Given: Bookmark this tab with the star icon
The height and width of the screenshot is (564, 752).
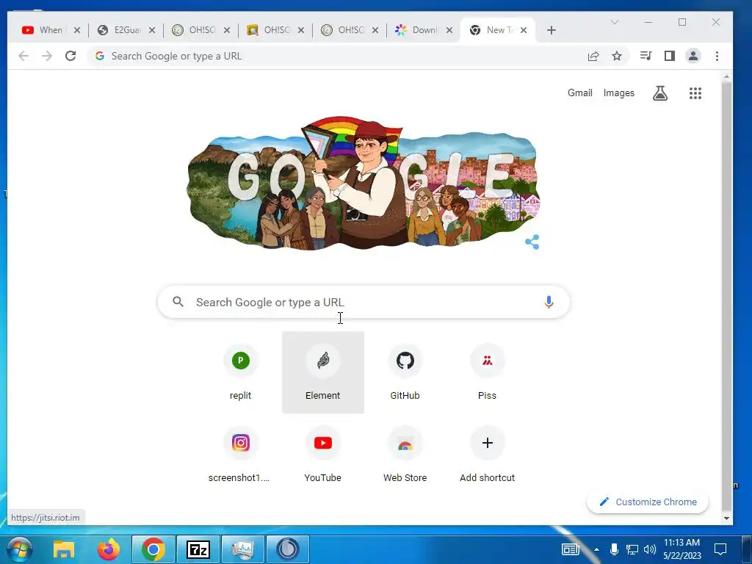Looking at the screenshot, I should [x=617, y=56].
